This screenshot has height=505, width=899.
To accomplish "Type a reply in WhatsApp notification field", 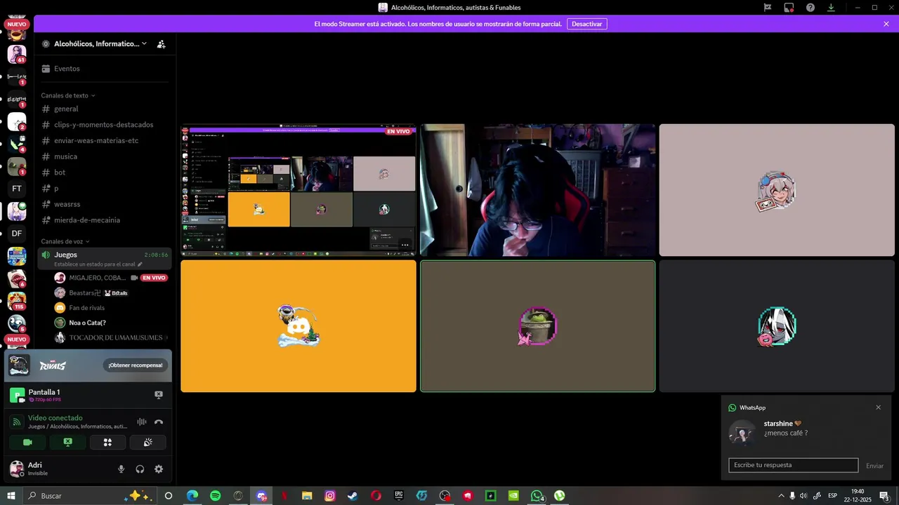I will 793,465.
